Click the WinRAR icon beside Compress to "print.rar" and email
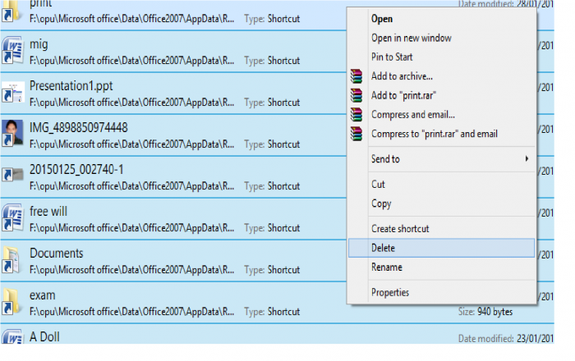Viewport: 575px width, 361px height. (x=356, y=134)
